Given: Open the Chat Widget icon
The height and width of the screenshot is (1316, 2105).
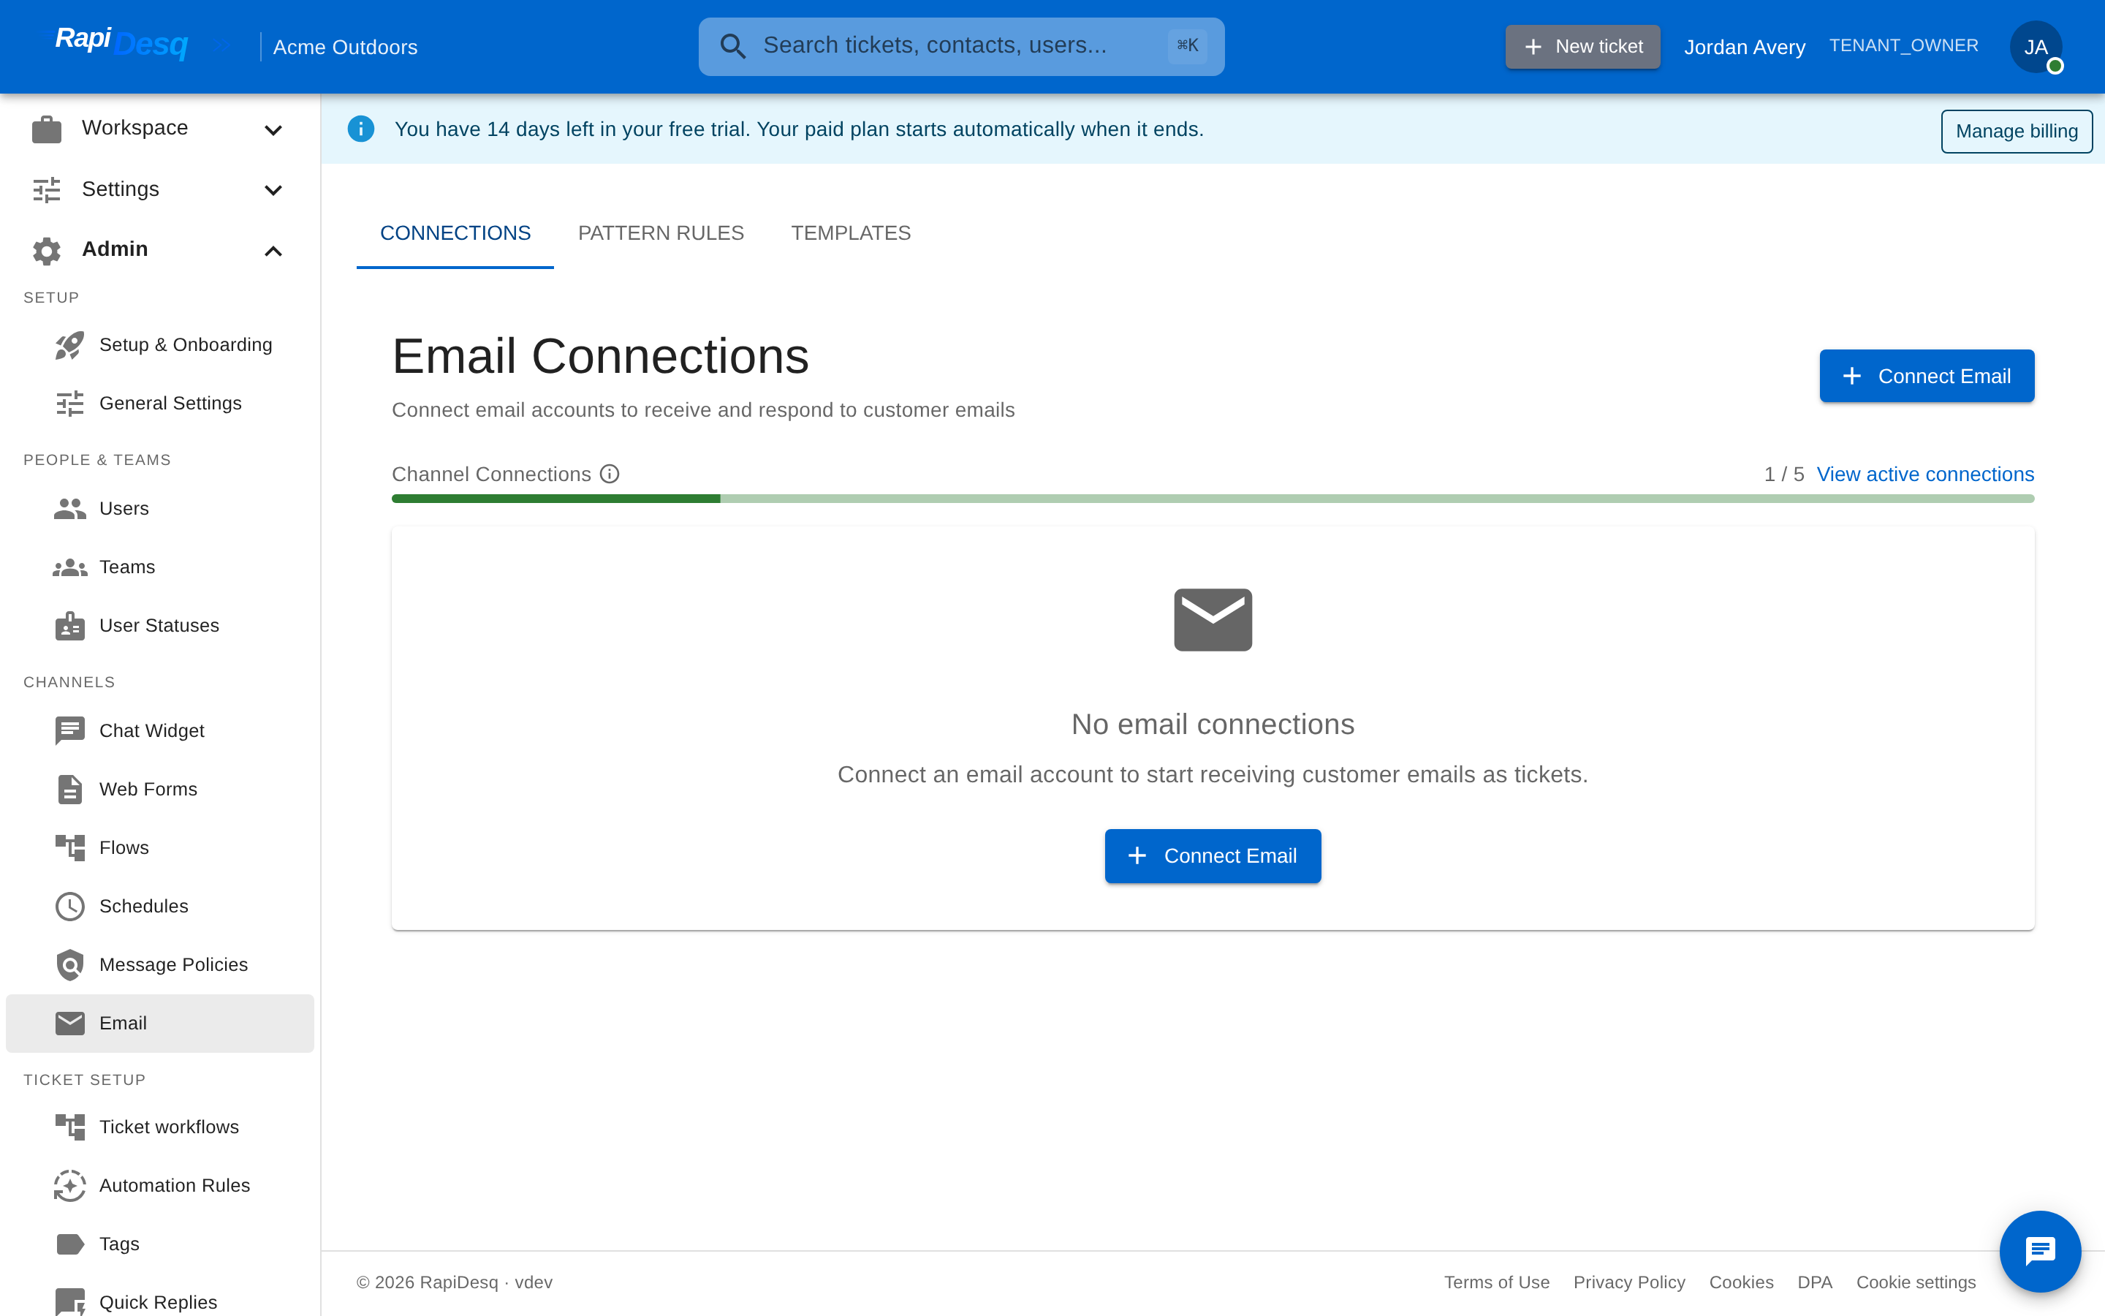Looking at the screenshot, I should (69, 731).
